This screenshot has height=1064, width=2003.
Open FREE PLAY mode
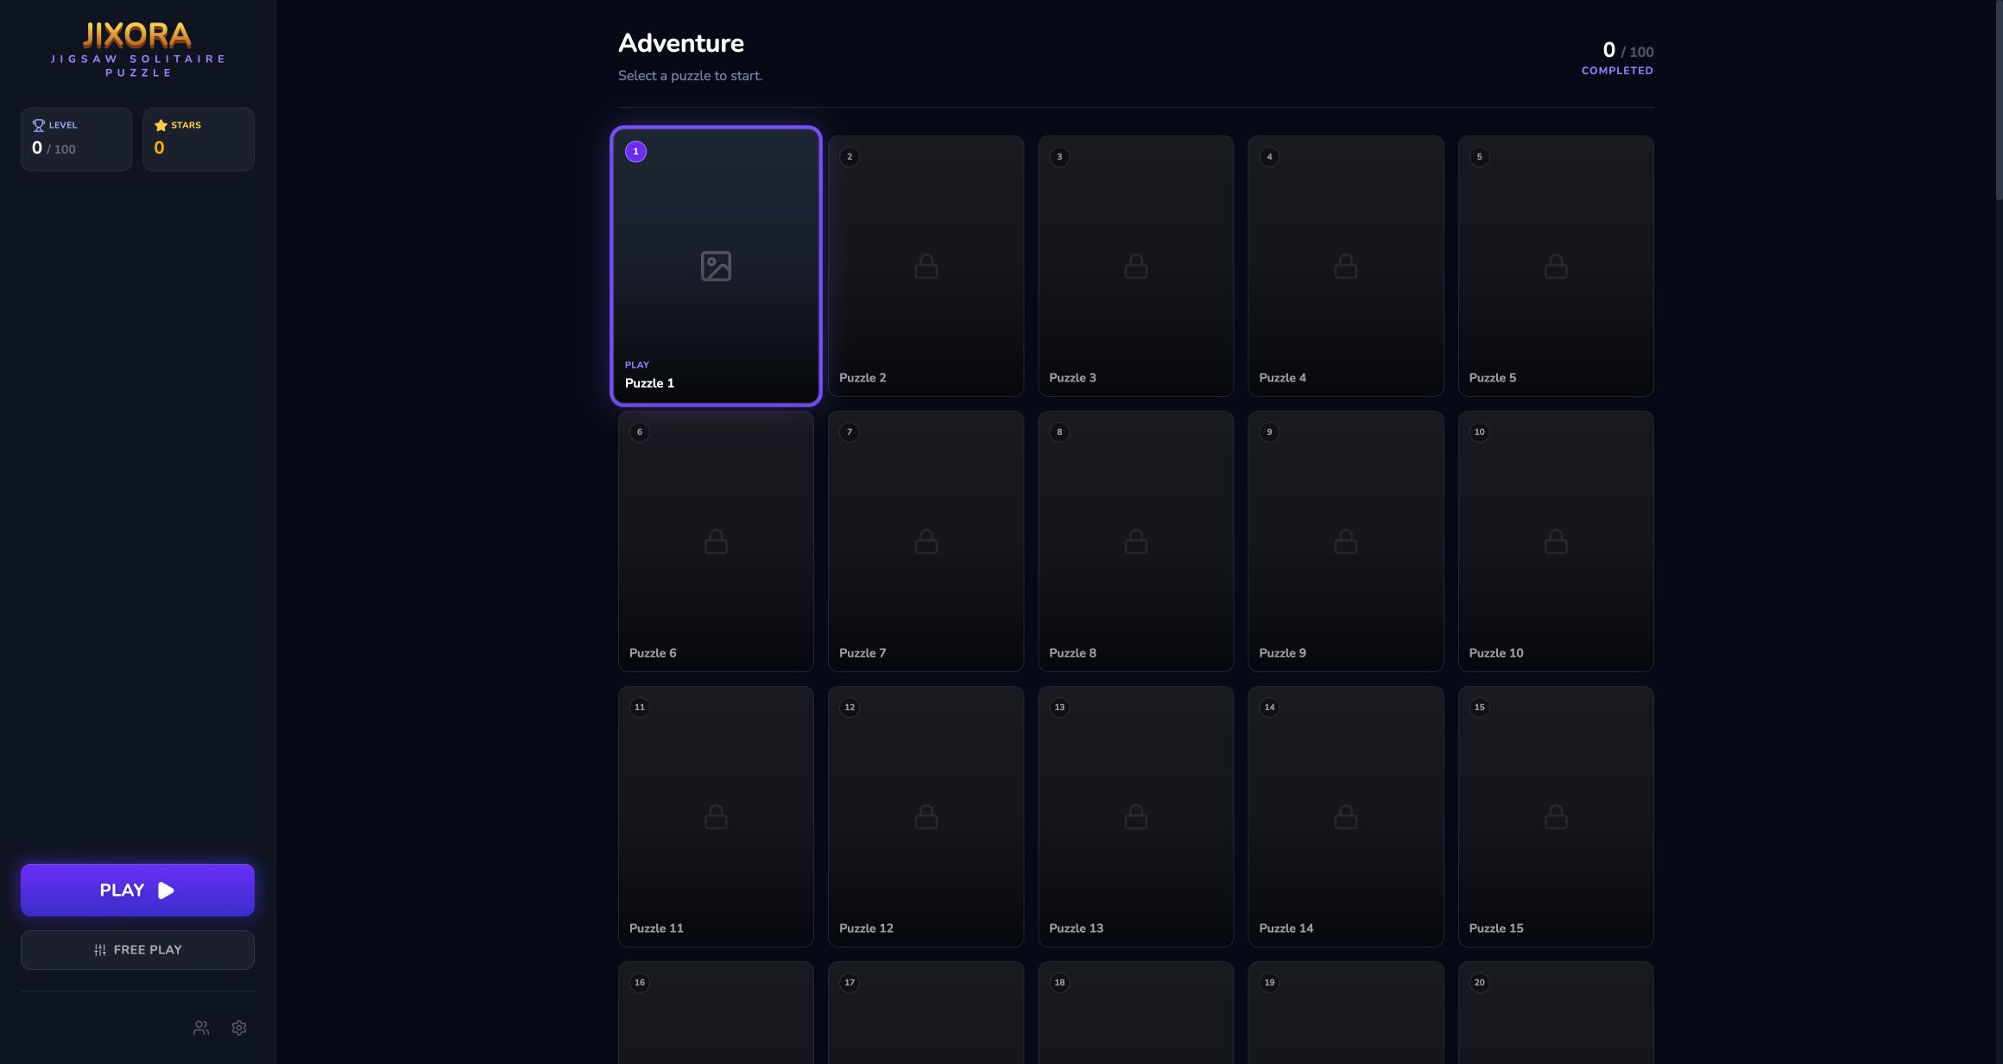pos(137,949)
